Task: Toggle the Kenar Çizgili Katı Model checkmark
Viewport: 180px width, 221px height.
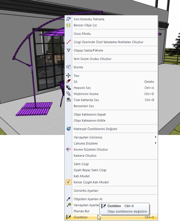Action: coord(68,182)
